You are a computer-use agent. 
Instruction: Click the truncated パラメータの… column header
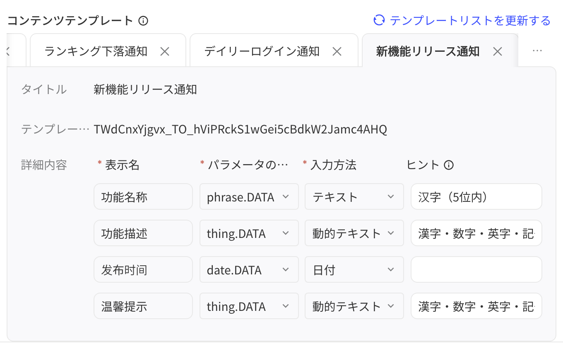tap(247, 165)
